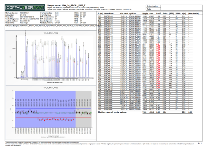Click the 'Chr.band' column header

pos(124,13)
